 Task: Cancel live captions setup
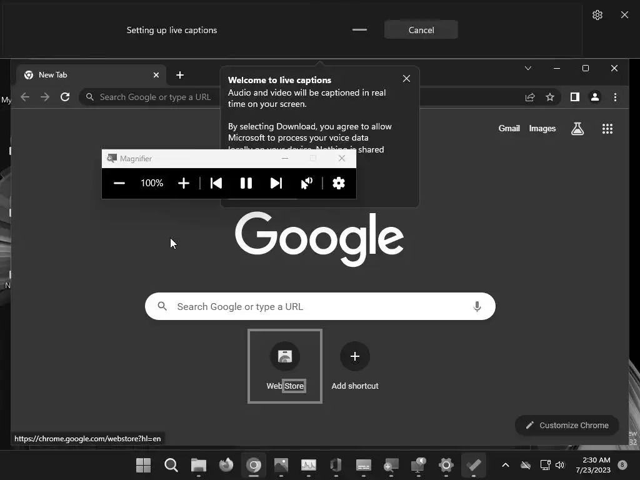(421, 30)
